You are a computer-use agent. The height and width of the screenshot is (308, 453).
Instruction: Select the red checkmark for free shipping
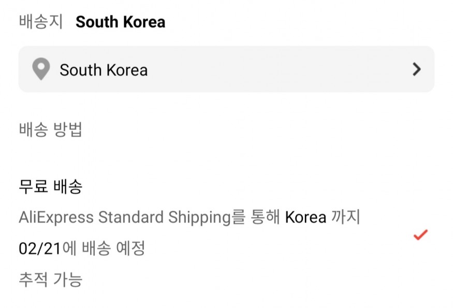[x=420, y=235]
